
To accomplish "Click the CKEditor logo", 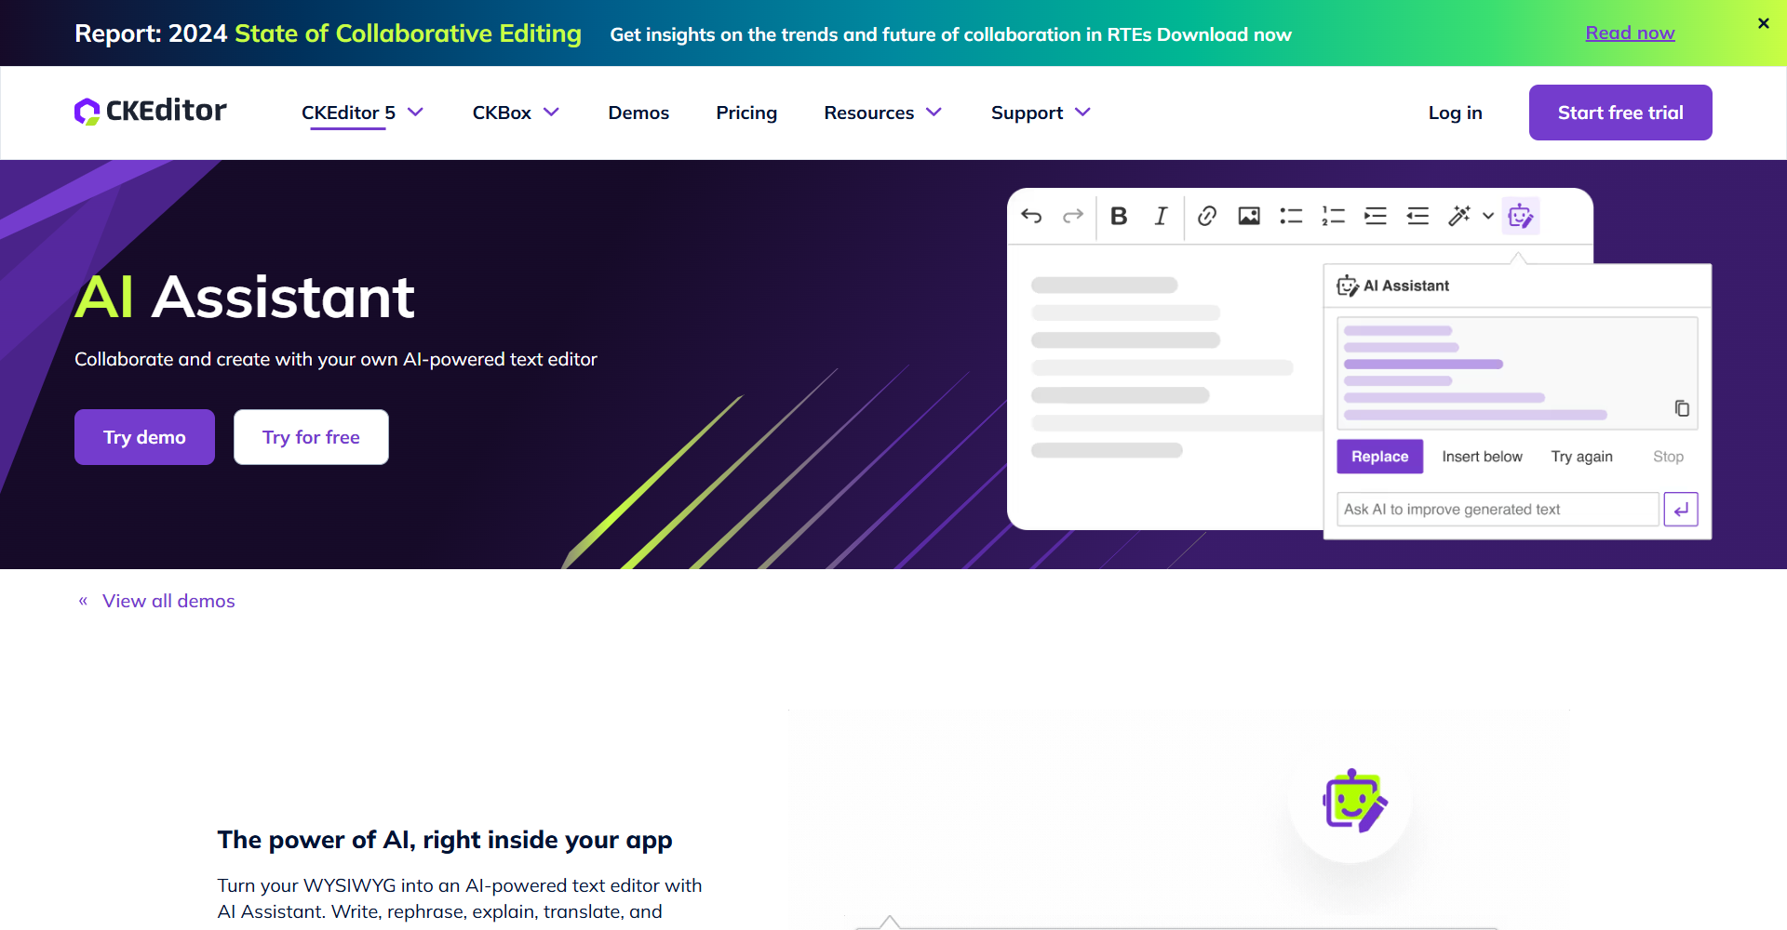I will (151, 112).
